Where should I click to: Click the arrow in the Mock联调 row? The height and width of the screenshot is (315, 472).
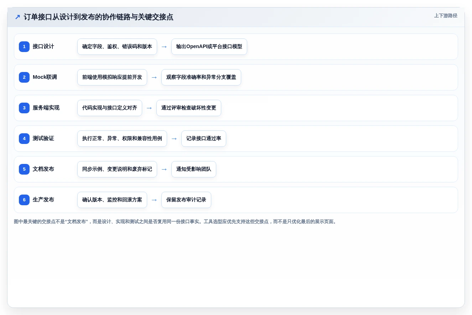[x=154, y=77]
